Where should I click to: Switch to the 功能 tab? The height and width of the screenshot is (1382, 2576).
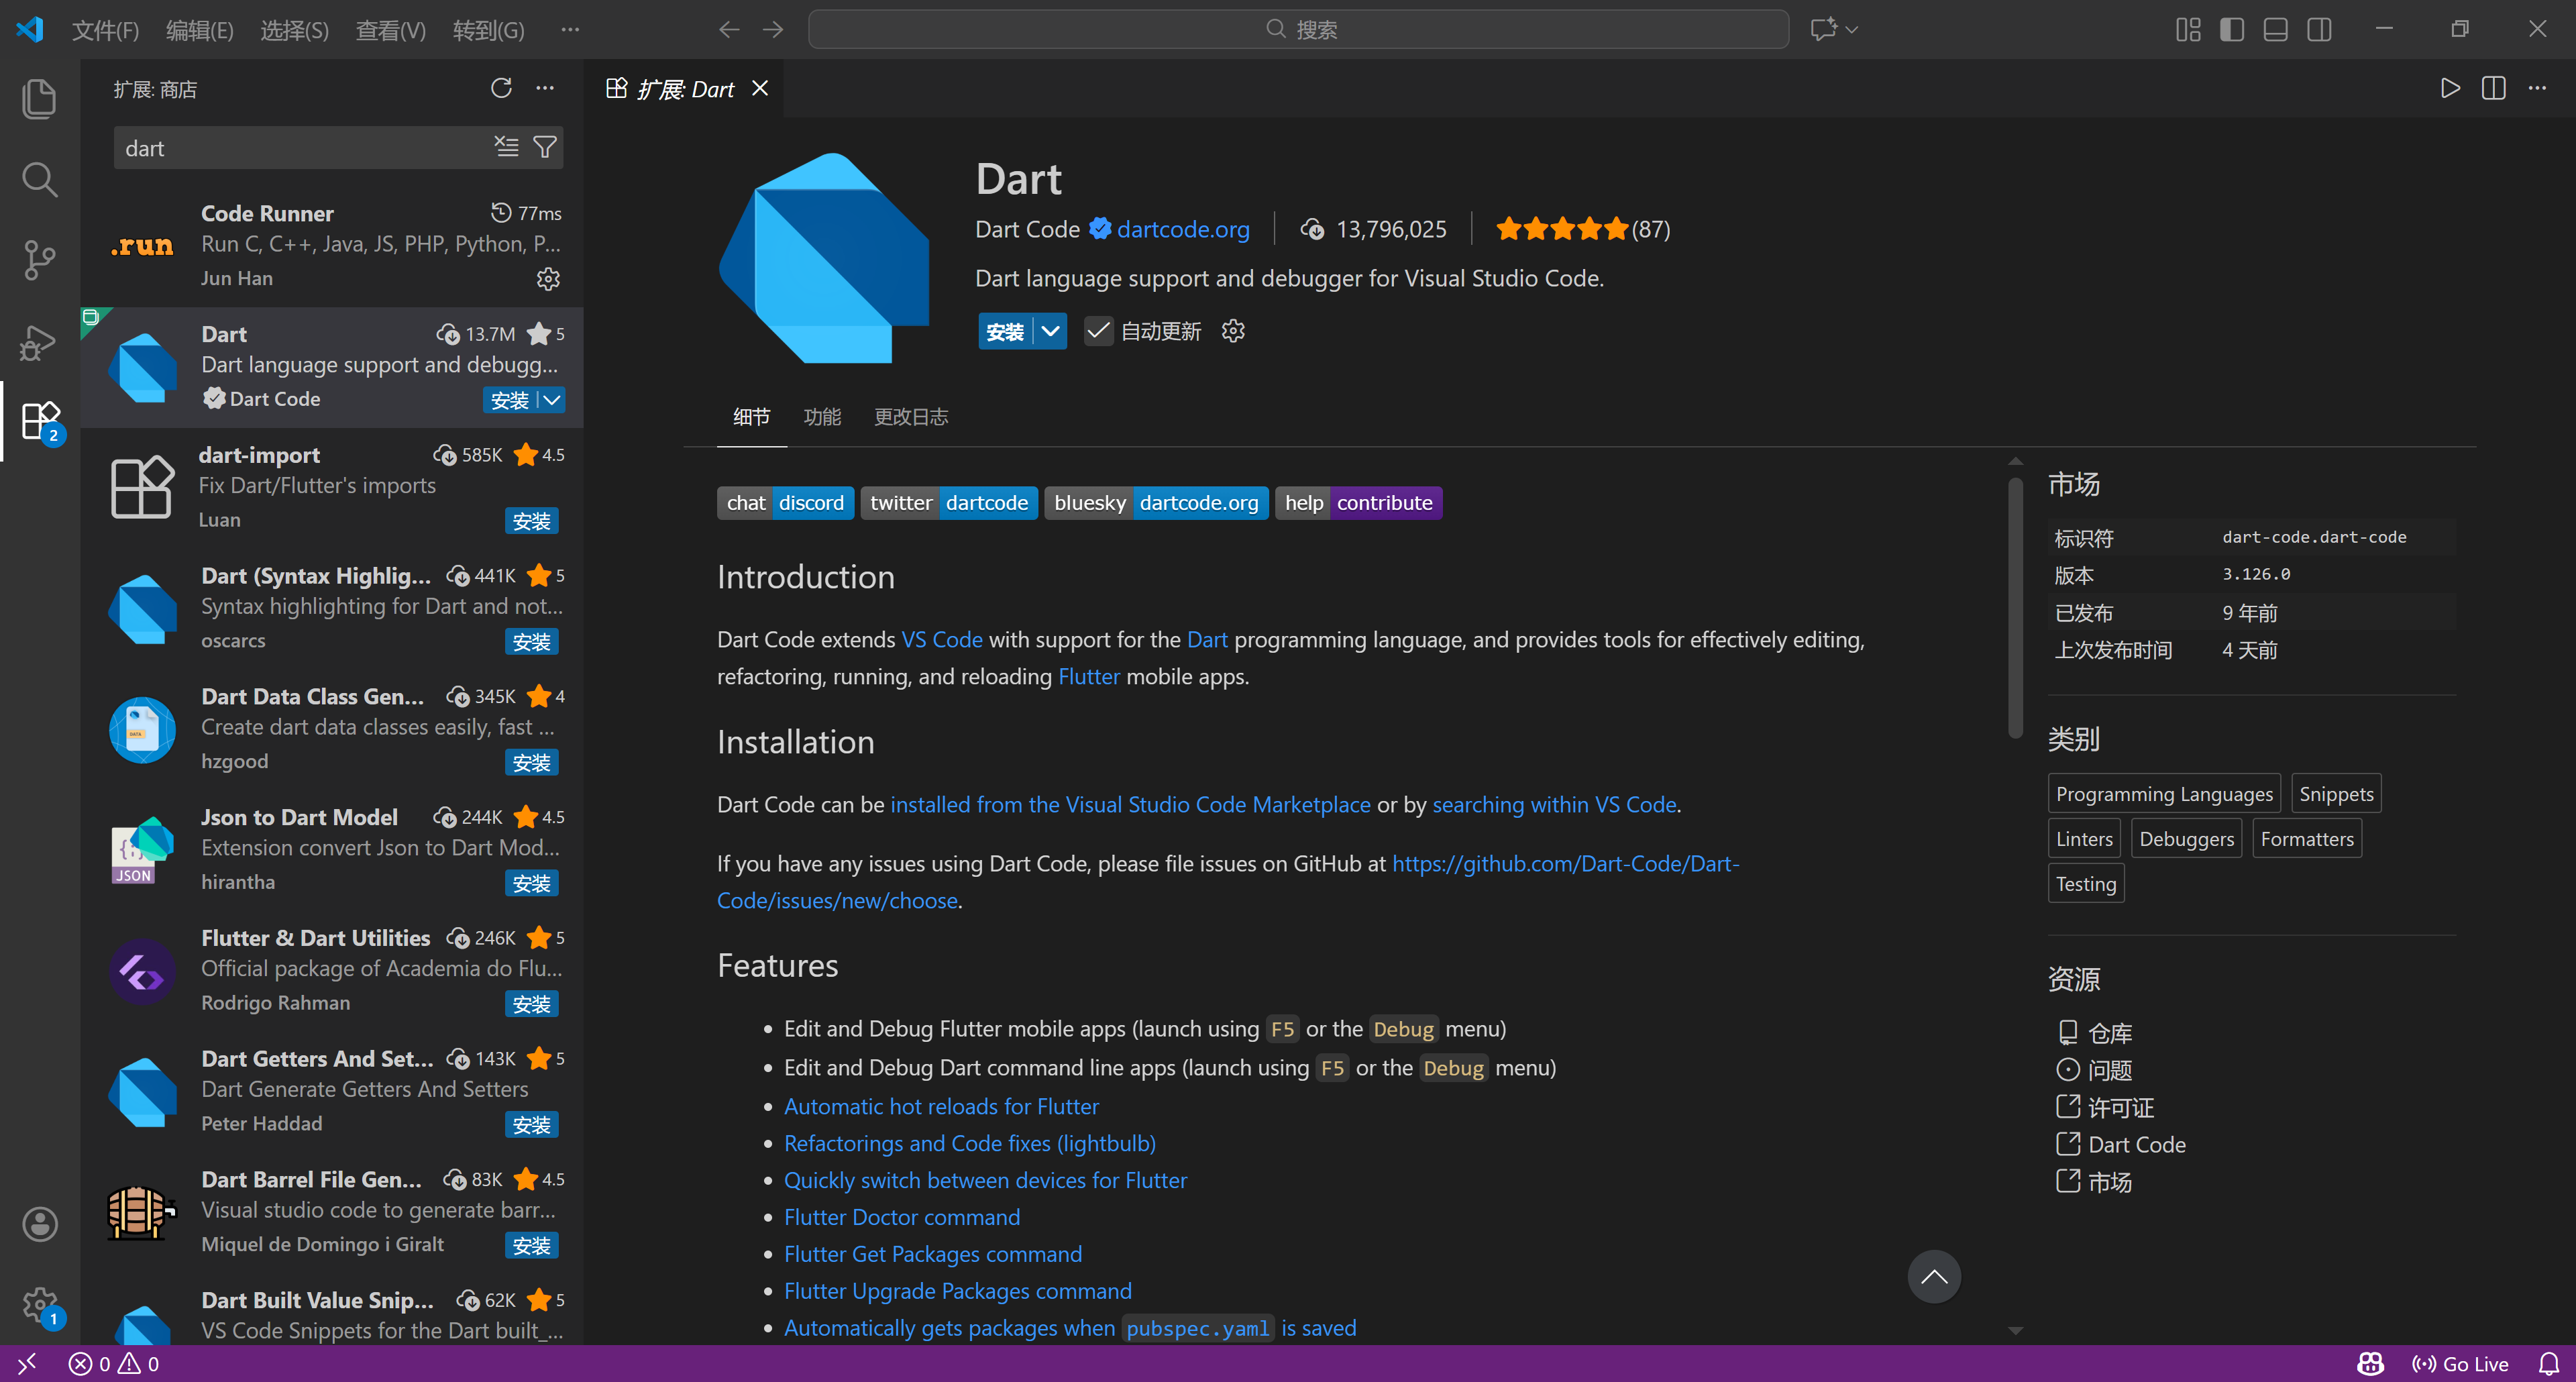pyautogui.click(x=822, y=417)
